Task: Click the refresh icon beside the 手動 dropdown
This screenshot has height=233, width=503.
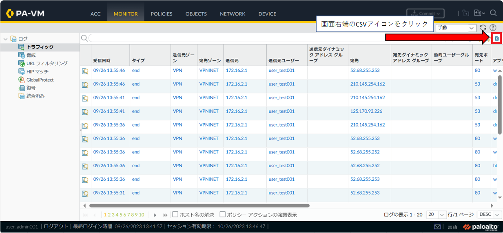Action: [483, 28]
